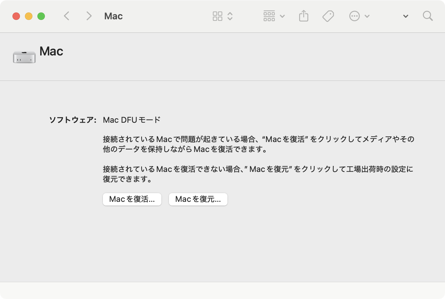Open Finder search magnifier
This screenshot has width=445, height=299.
click(x=428, y=16)
